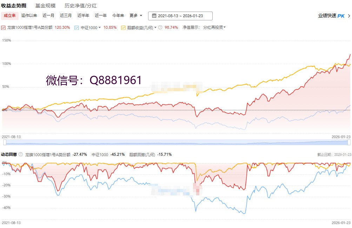Click the right arrow next to 业绩快速PK
The width and height of the screenshot is (352, 228).
pyautogui.click(x=349, y=16)
